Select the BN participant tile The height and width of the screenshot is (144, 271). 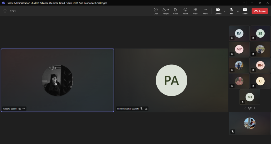(x=260, y=65)
